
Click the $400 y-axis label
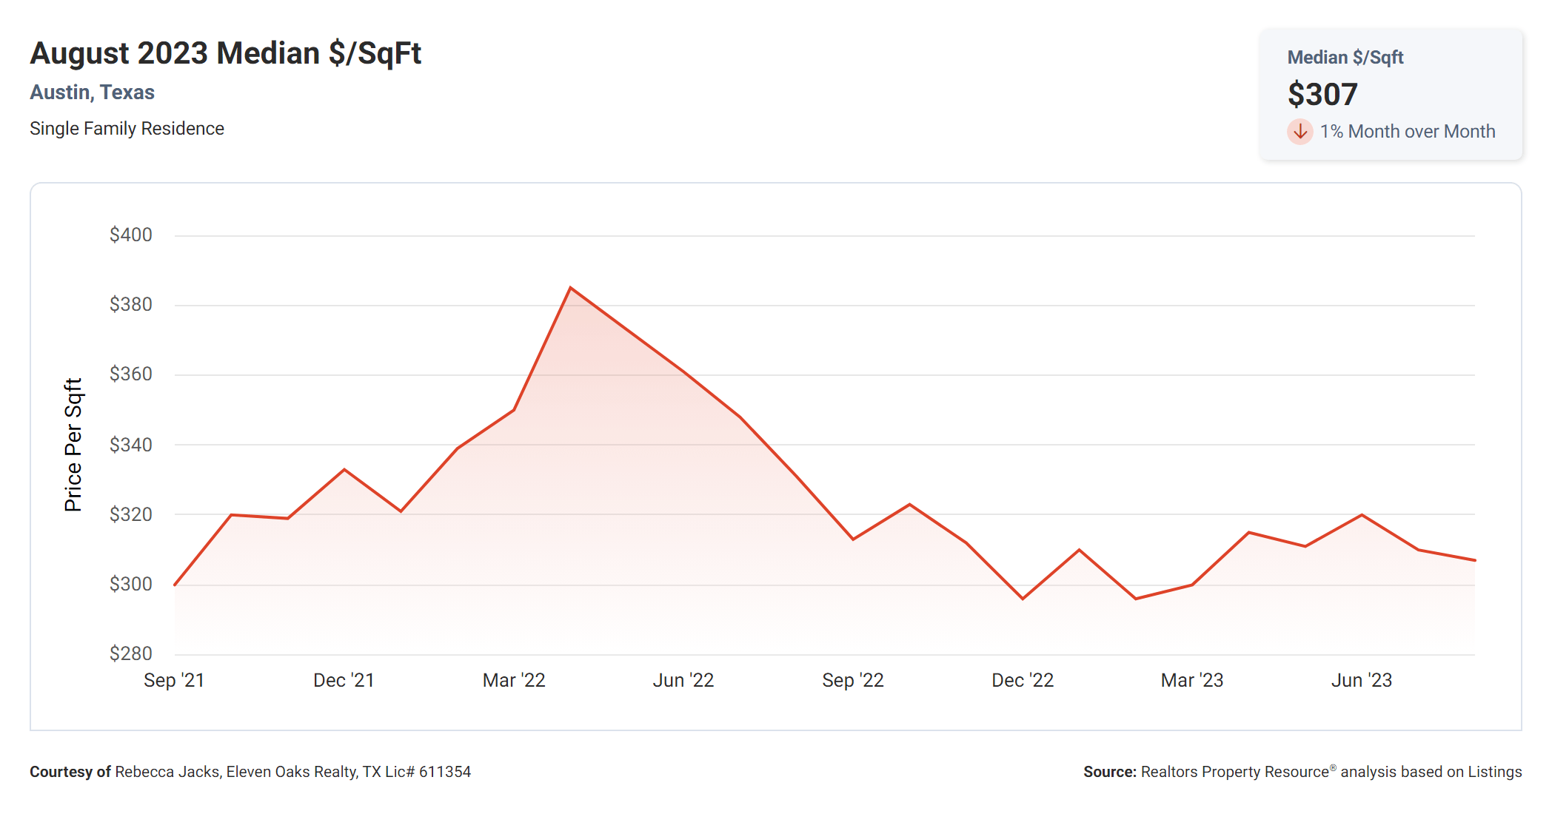coord(131,235)
